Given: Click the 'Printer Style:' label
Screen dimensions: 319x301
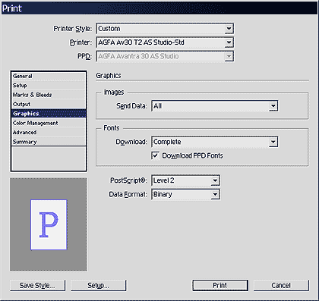Looking at the screenshot, I should click(73, 29).
